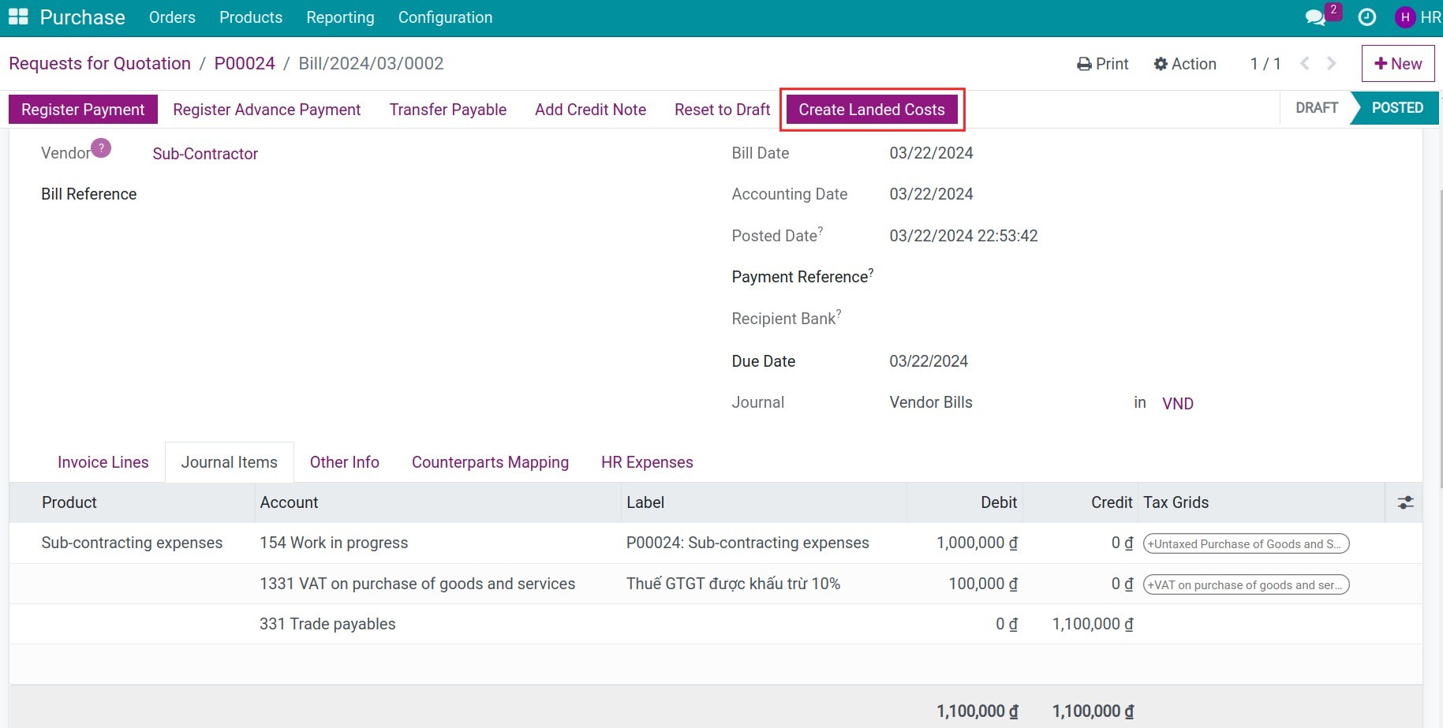
Task: Switch to Invoice Lines tab
Action: (x=103, y=462)
